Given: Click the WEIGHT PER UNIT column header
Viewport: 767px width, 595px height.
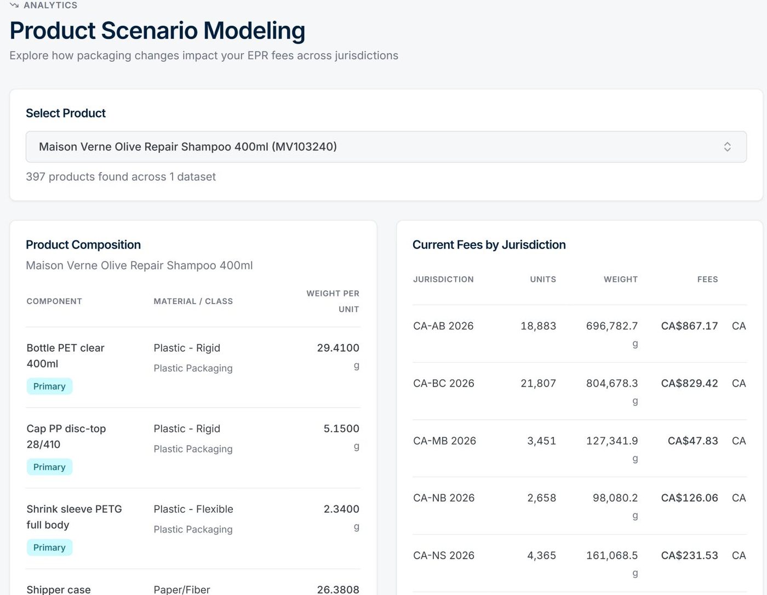Looking at the screenshot, I should tap(333, 301).
